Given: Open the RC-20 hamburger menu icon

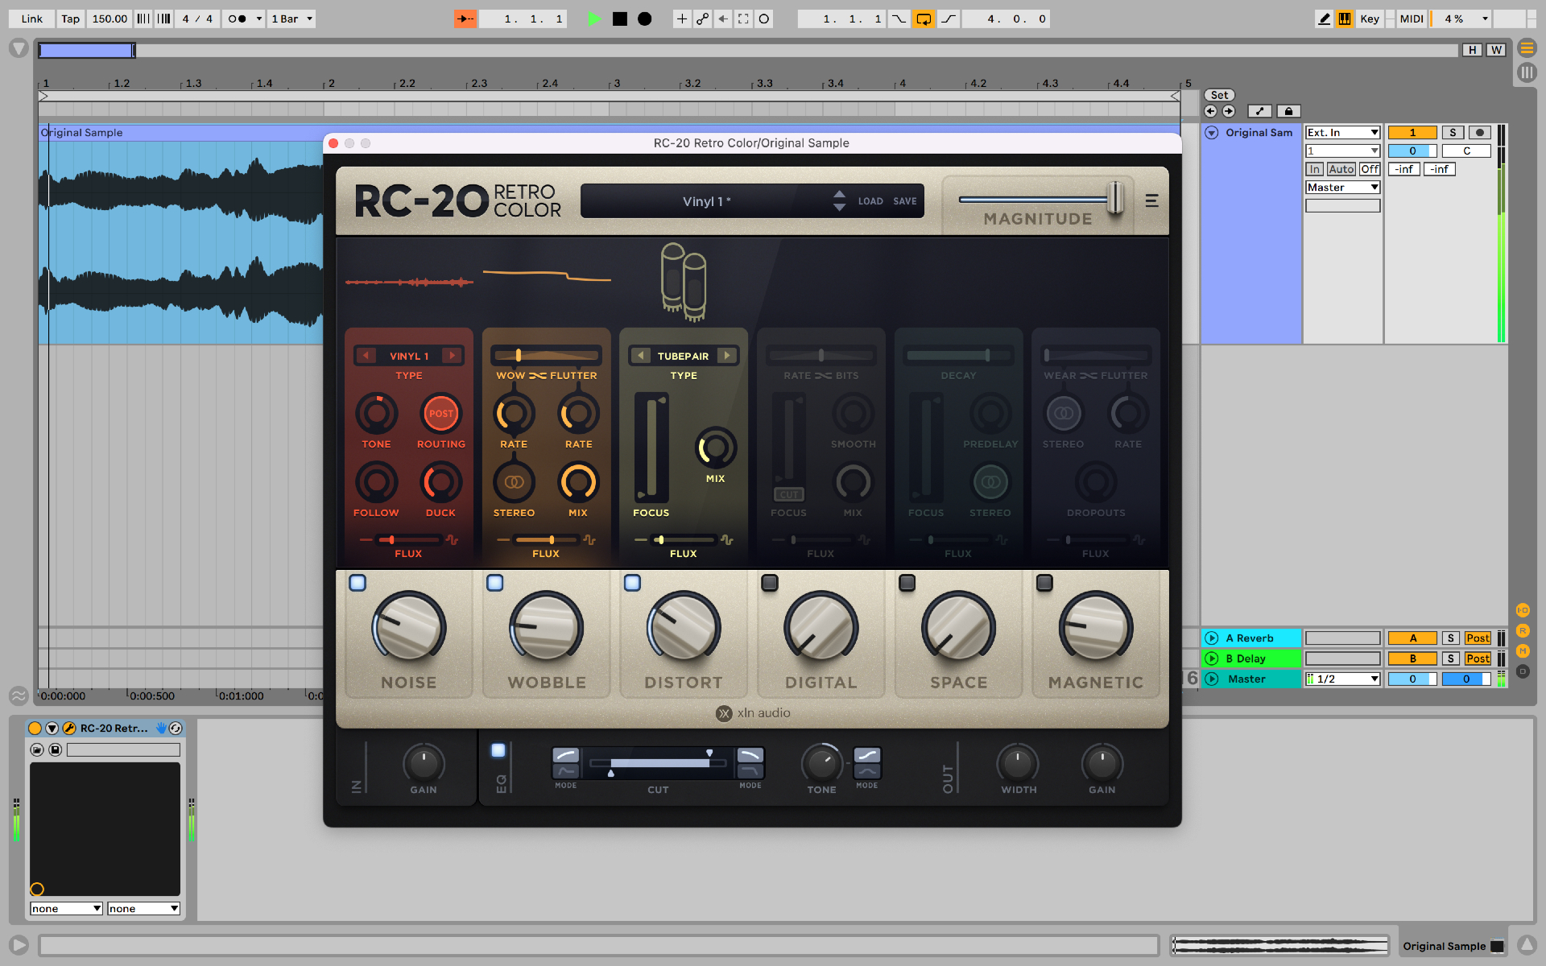Looking at the screenshot, I should (x=1151, y=200).
